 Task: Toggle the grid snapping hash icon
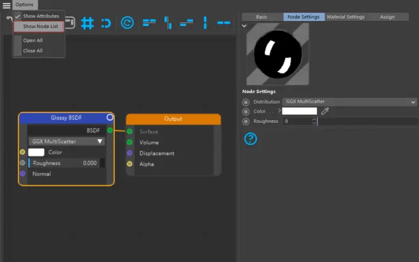88,23
